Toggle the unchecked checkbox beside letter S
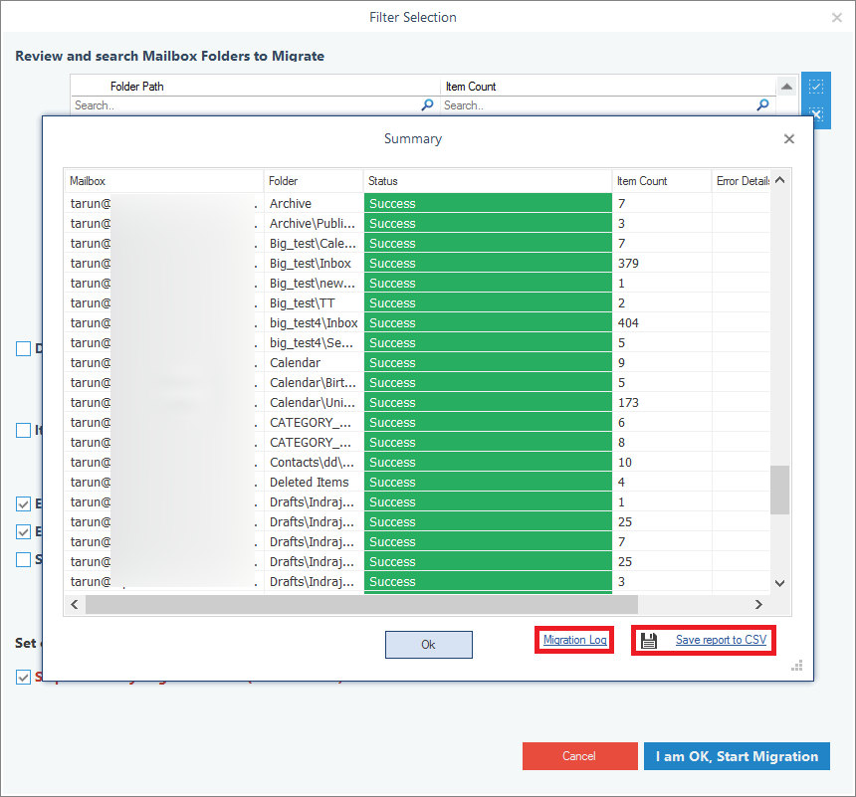 point(23,559)
